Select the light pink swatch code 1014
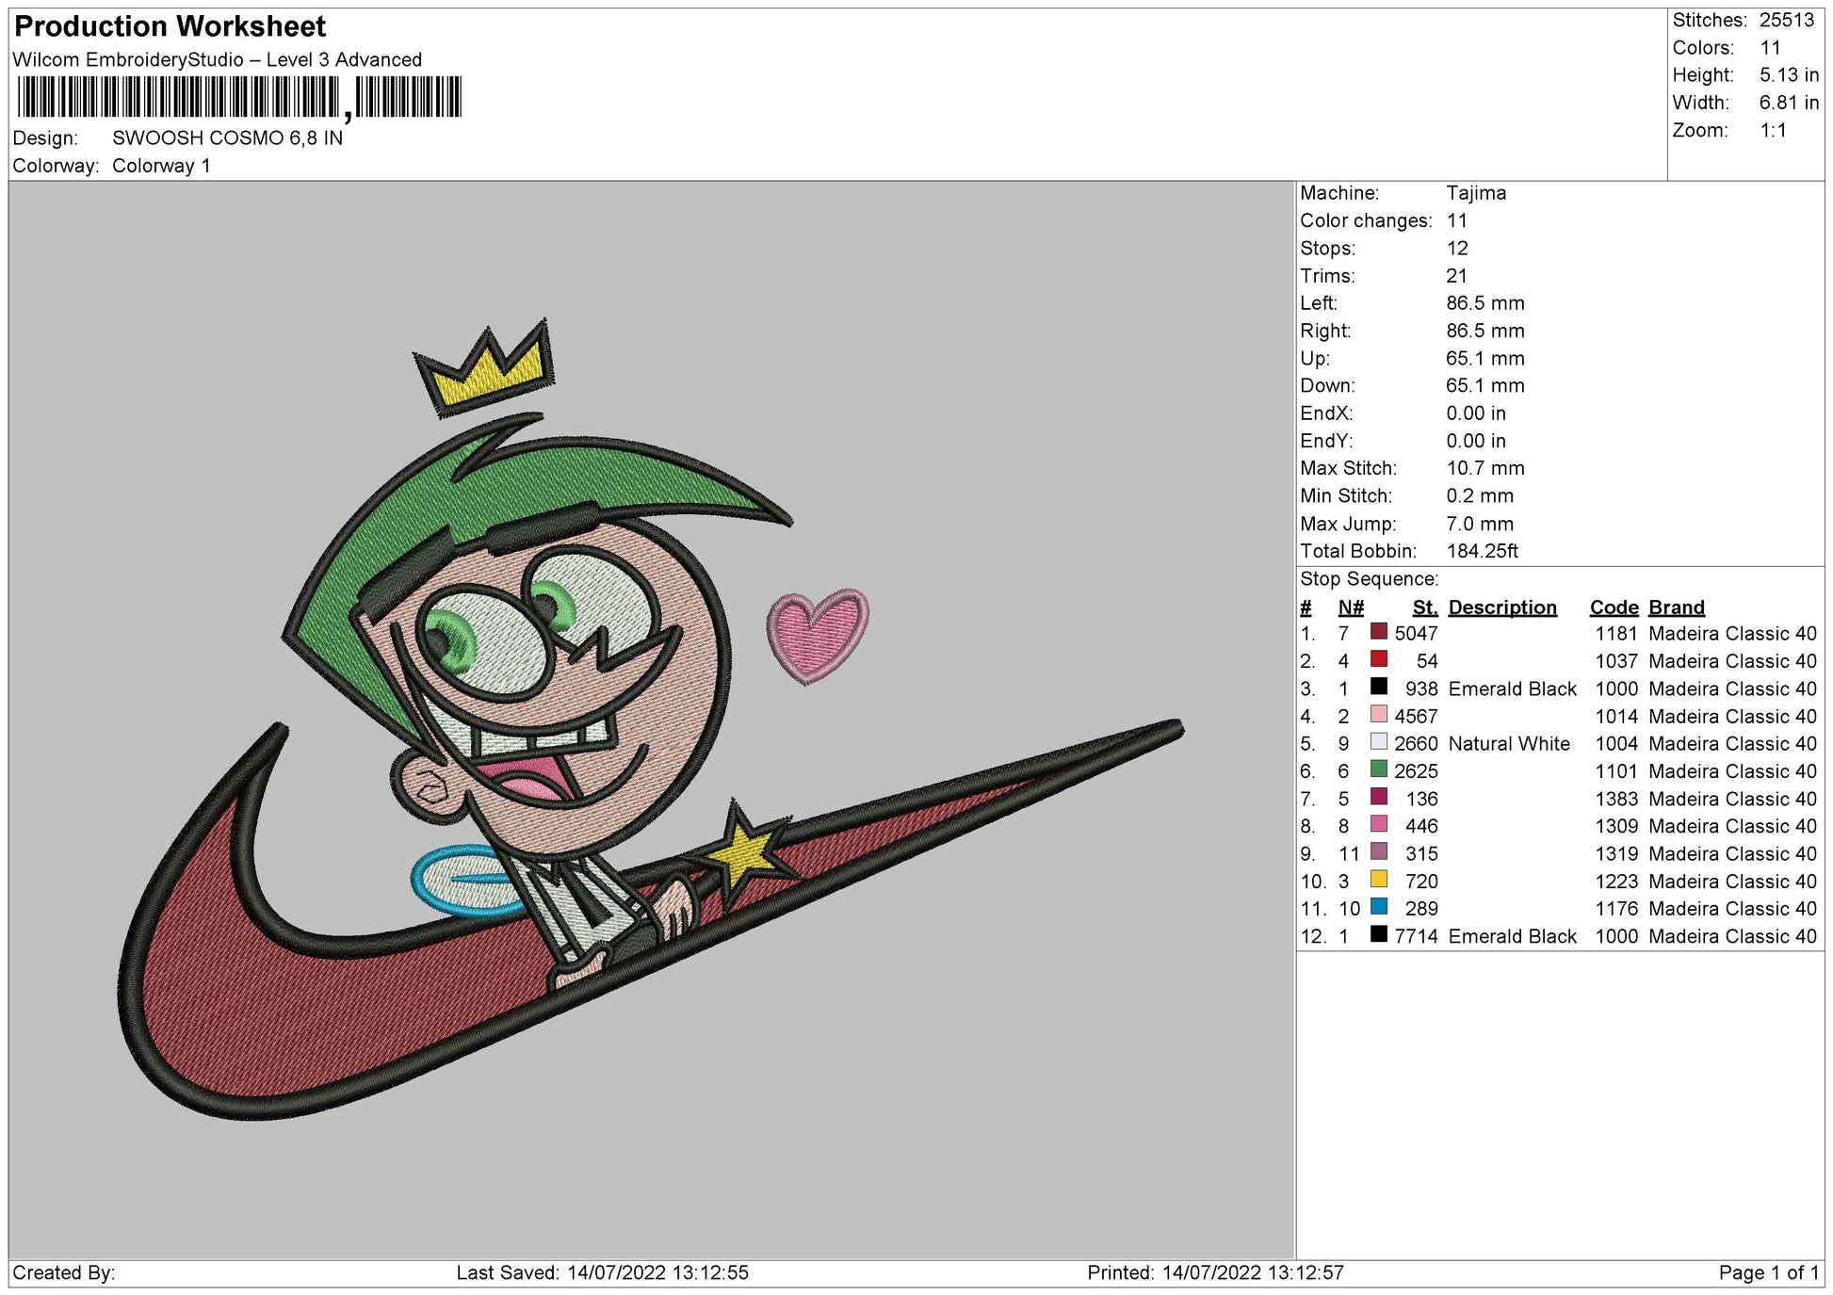Viewport: 1833px width, 1295px height. (1378, 715)
